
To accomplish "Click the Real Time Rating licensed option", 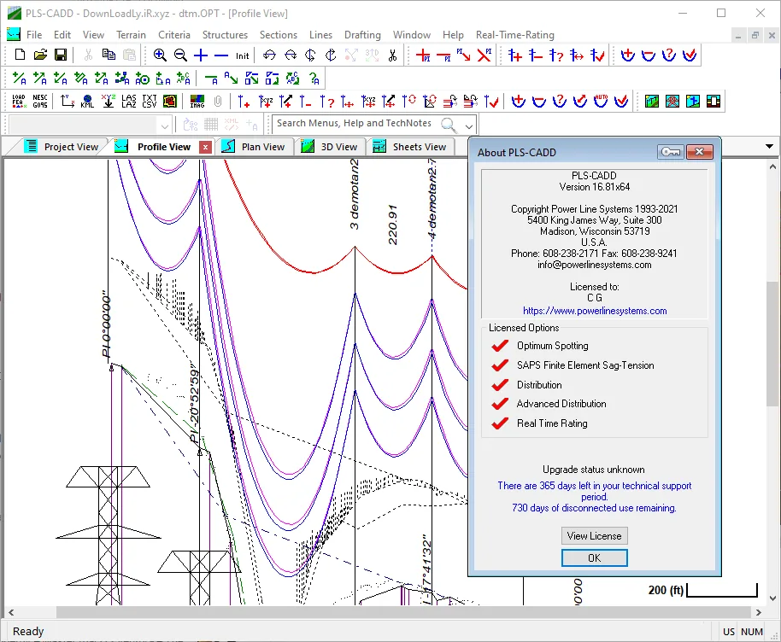I will [539, 423].
